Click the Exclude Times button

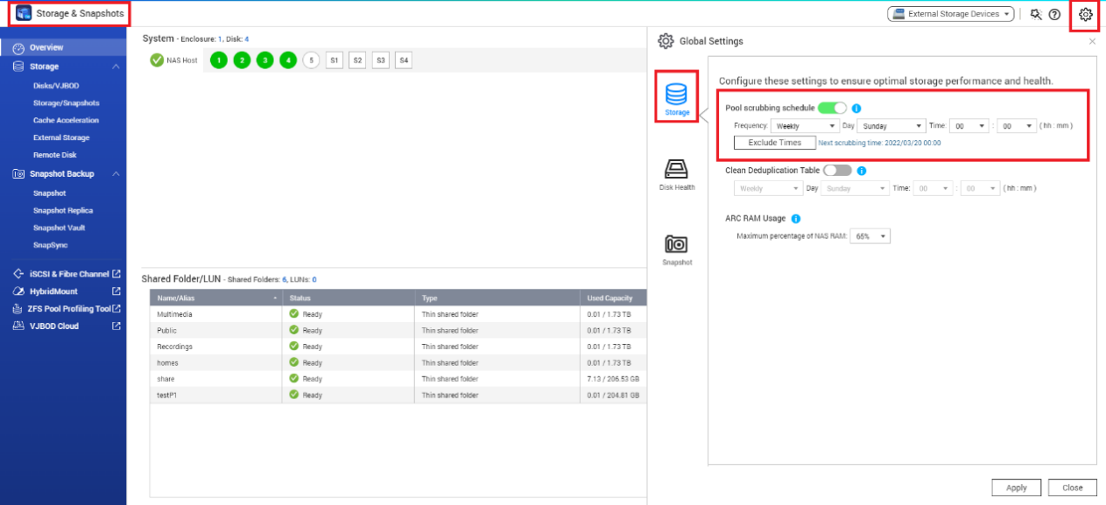tap(774, 143)
